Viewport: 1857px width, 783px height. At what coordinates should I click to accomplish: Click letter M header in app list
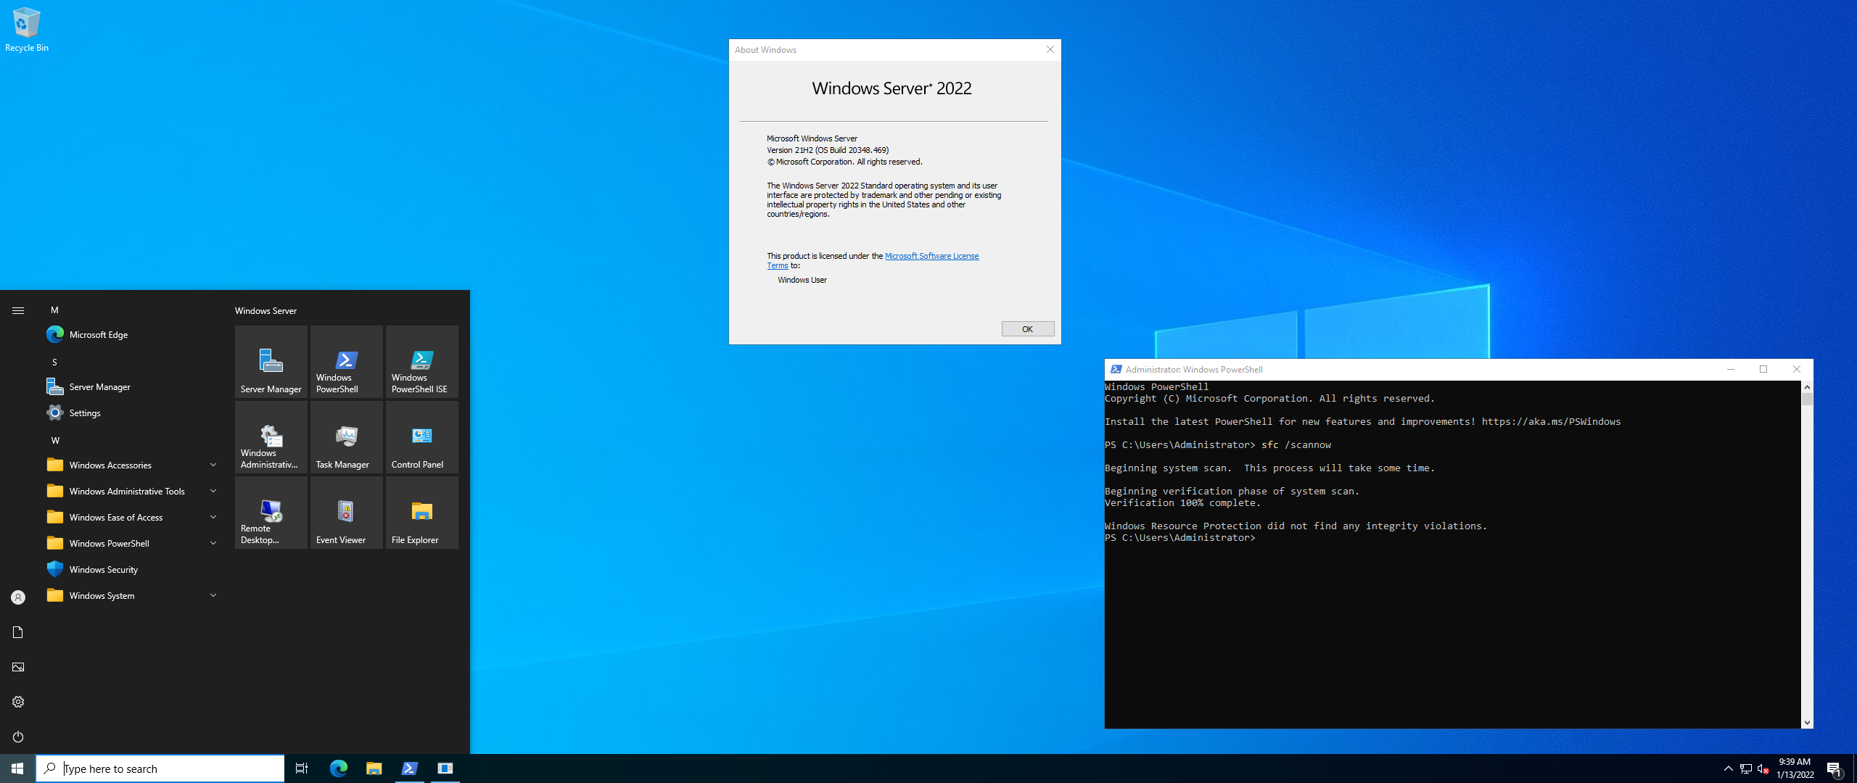[x=54, y=310]
